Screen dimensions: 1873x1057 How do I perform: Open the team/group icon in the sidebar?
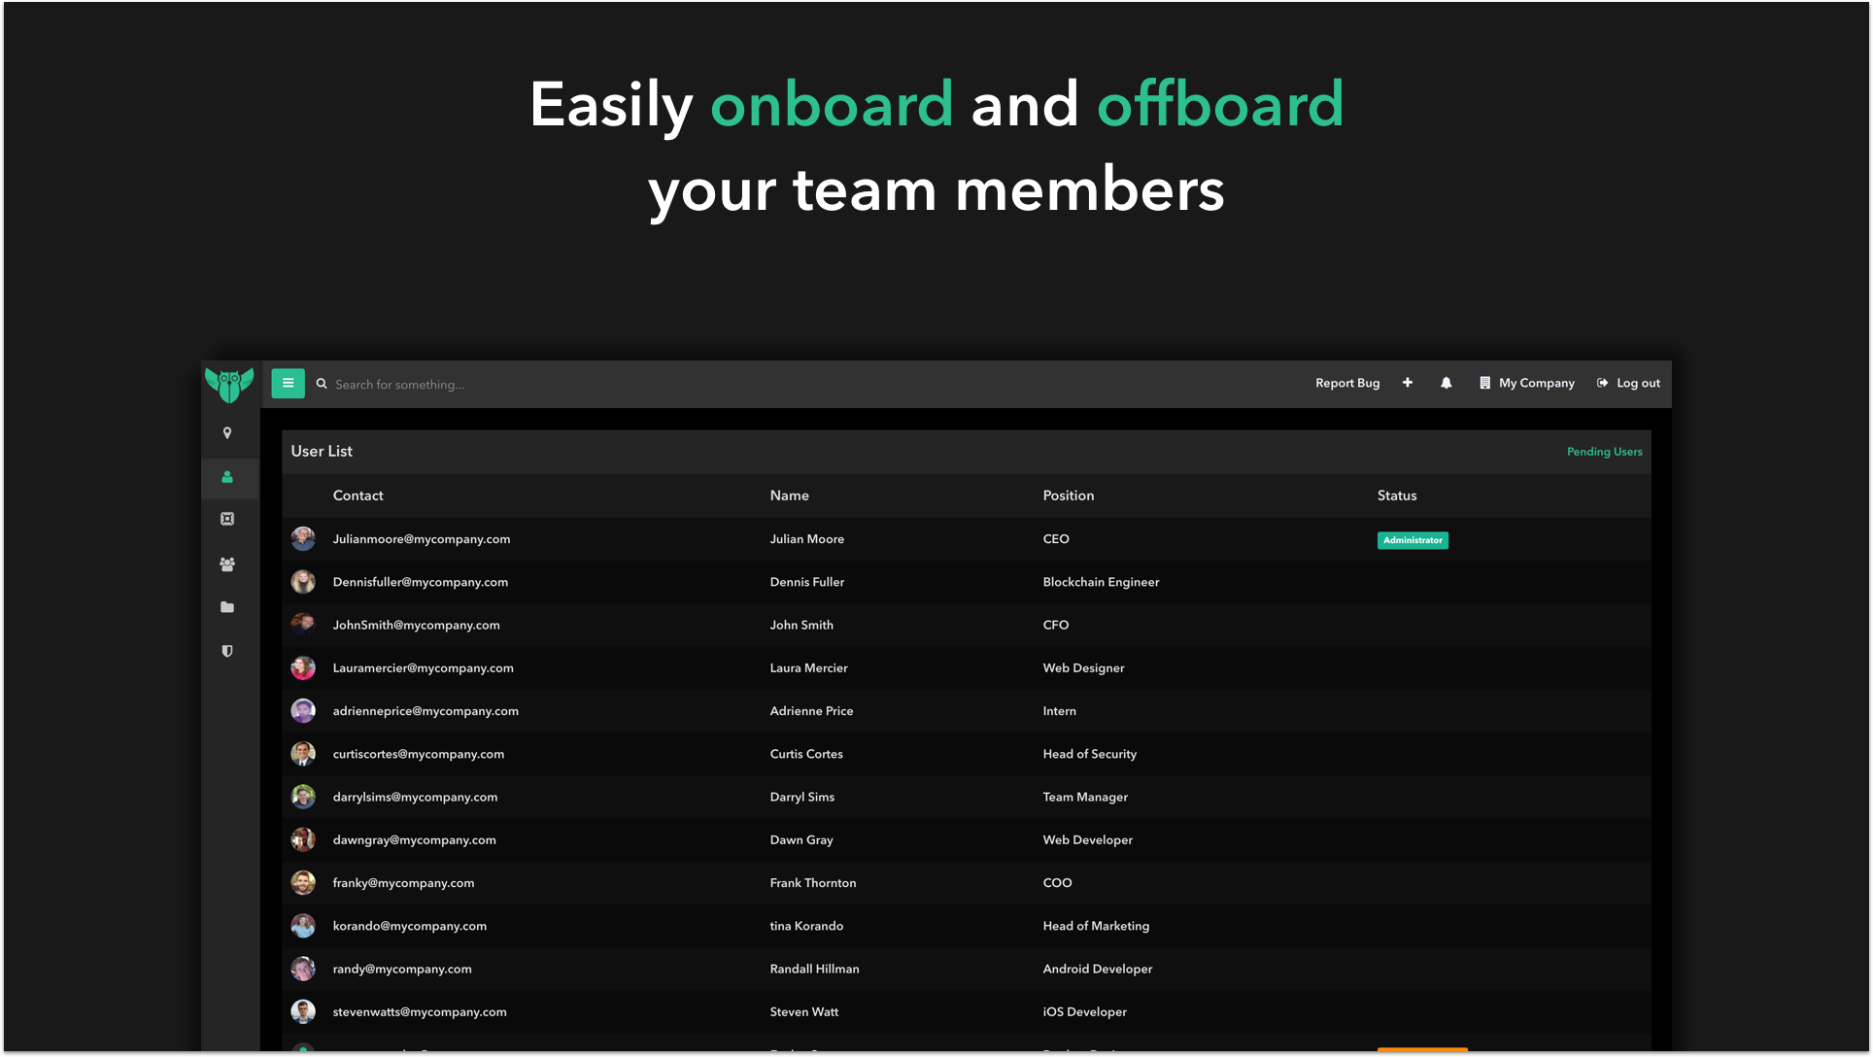click(226, 563)
